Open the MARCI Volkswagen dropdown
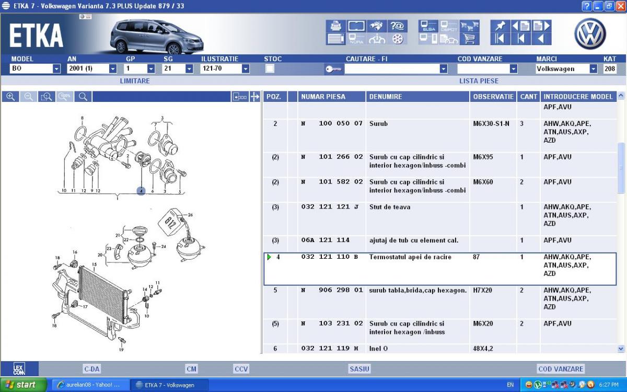Screen dimensions: 627x392 pos(594,68)
